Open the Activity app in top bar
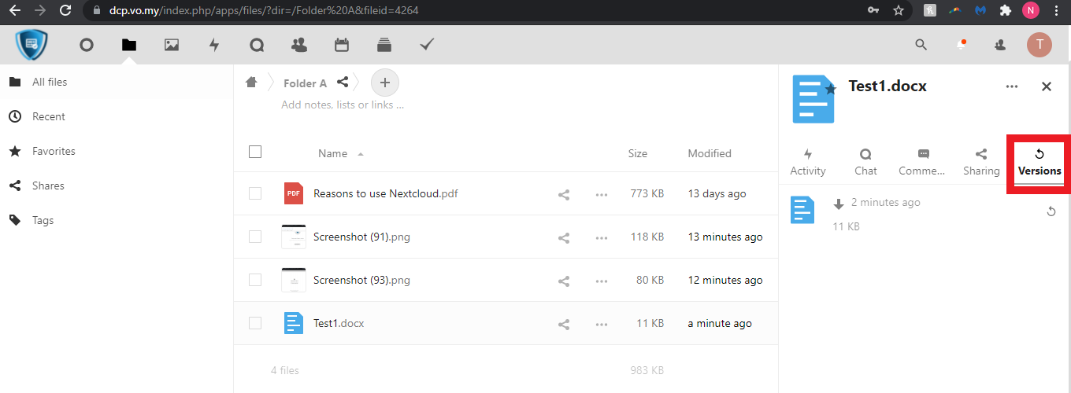1071x393 pixels. pos(214,45)
